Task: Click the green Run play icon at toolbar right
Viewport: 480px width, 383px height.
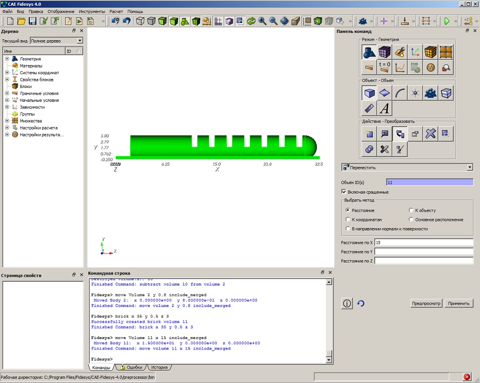Action: 447,21
